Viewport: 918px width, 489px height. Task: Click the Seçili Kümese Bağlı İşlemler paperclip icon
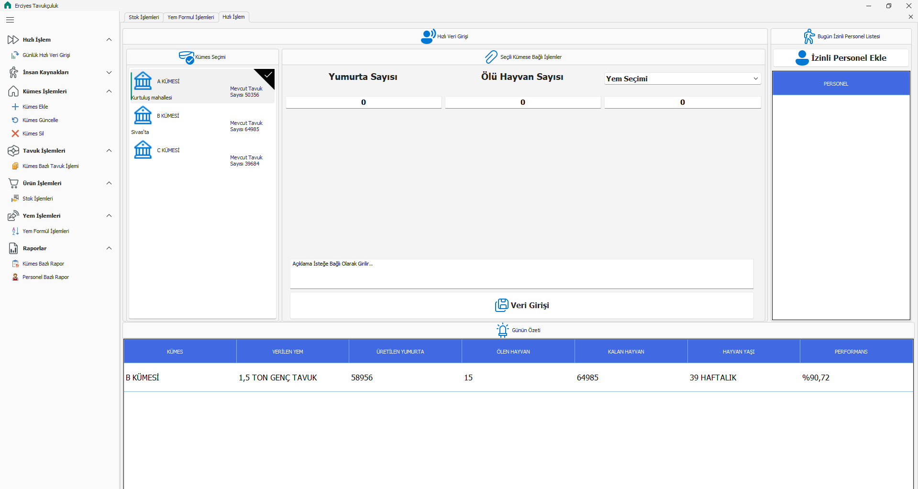click(491, 57)
